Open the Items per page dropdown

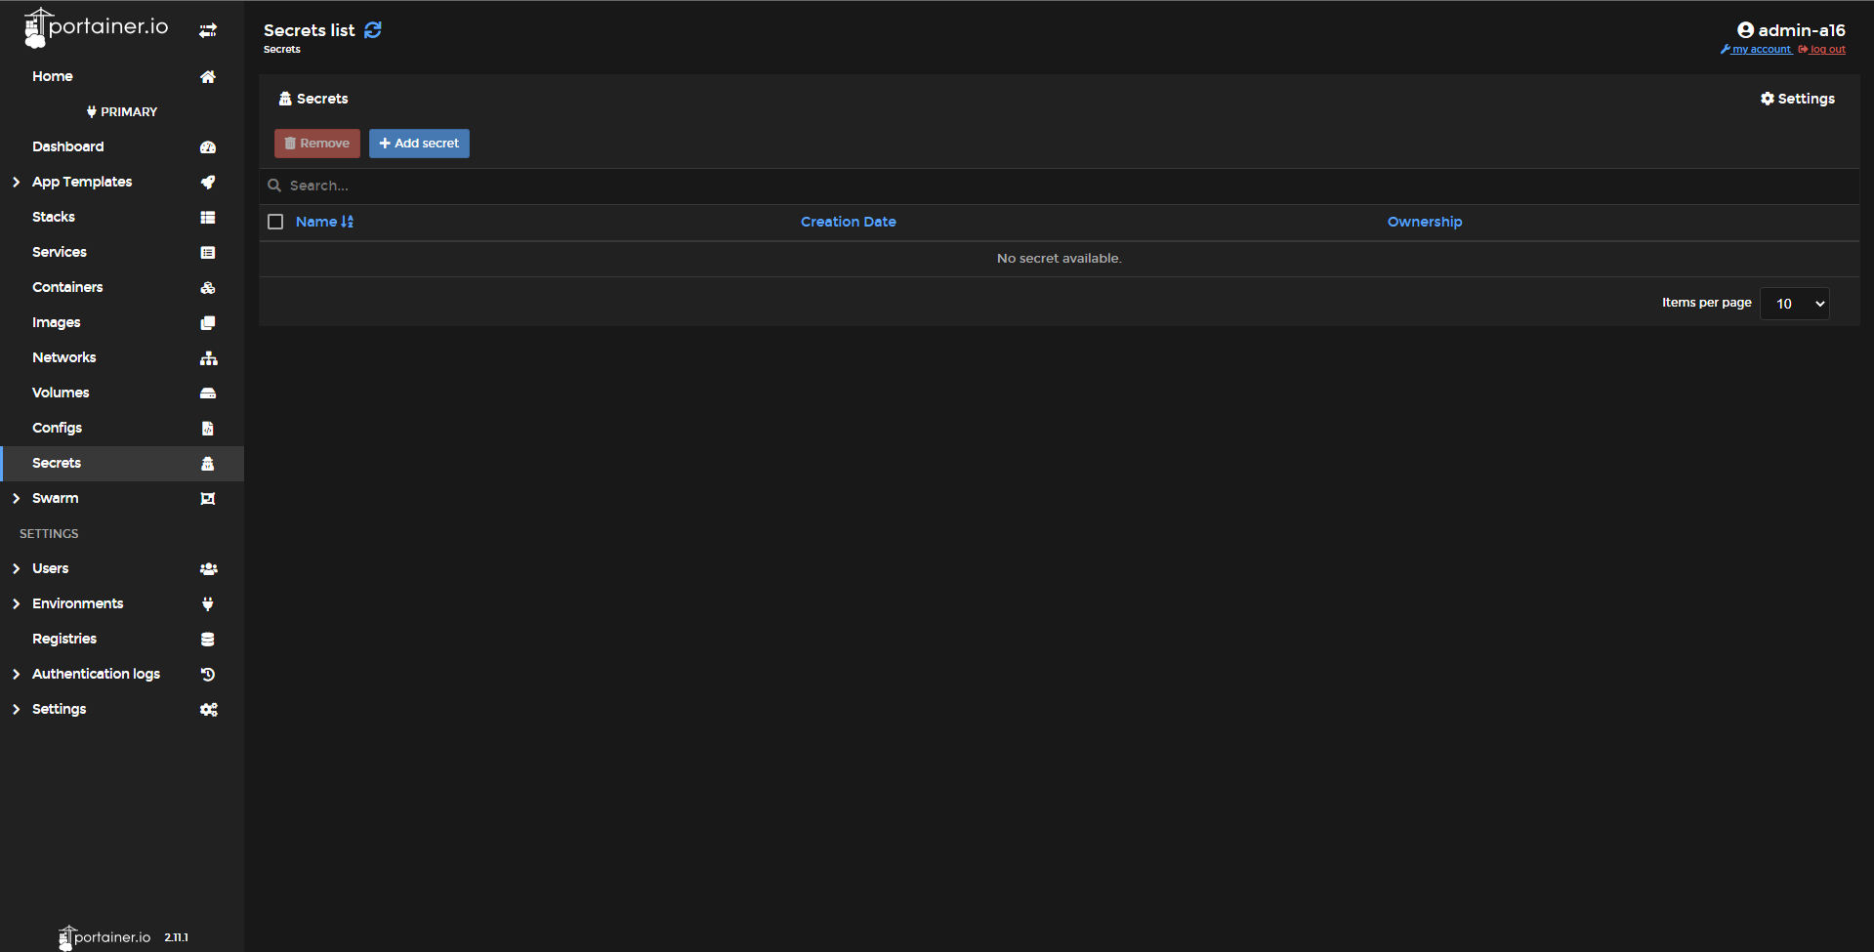point(1794,304)
